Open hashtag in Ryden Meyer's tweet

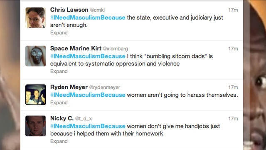(88, 95)
